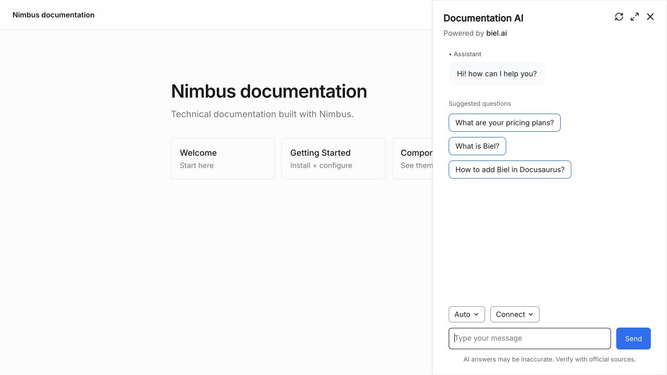Click the AI answers disclaimer text
The height and width of the screenshot is (375, 667).
(550, 359)
